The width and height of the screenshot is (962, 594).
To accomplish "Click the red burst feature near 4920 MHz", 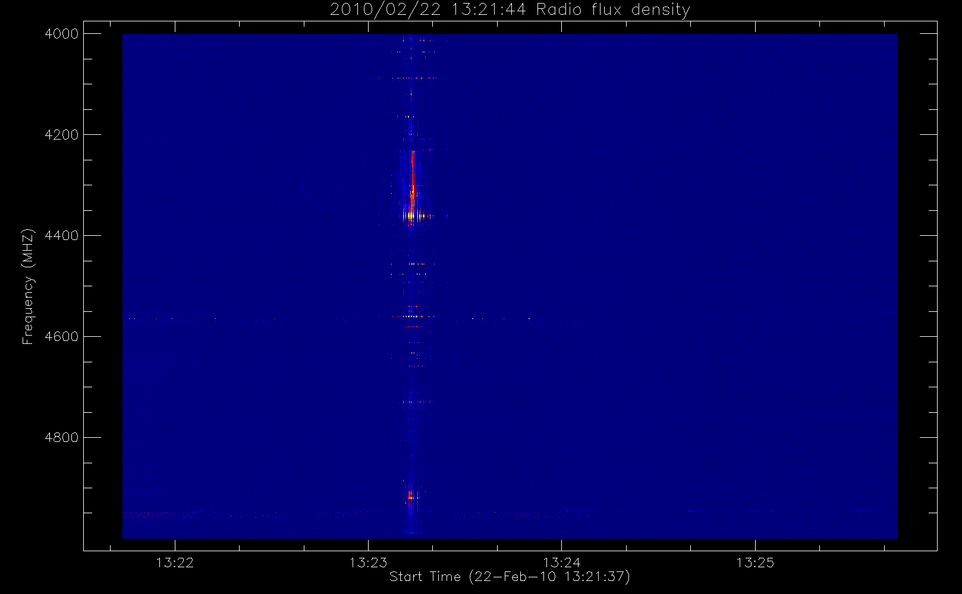I will [411, 495].
